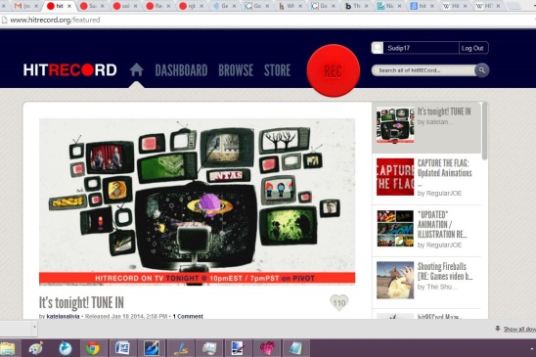The image size is (536, 357).
Task: Open the BROWSE menu item
Action: coord(236,70)
